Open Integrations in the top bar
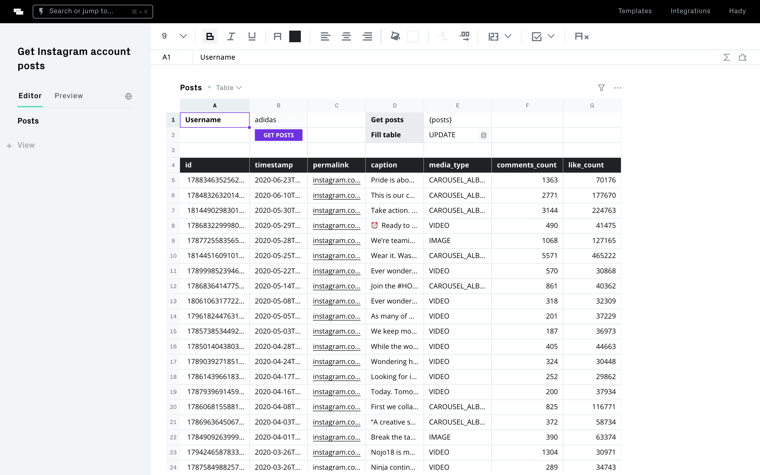Viewport: 760px width, 475px height. pos(690,11)
